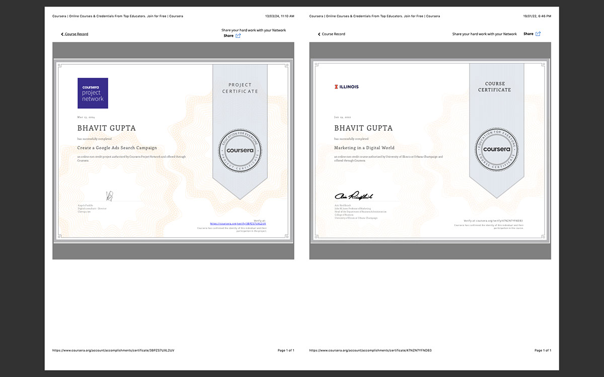Screen dimensions: 604x377
Task: Click the Mar 13, 2024 completion date
Action: coord(86,117)
